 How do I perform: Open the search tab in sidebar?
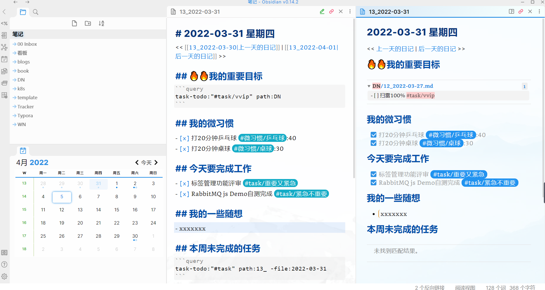click(x=35, y=12)
